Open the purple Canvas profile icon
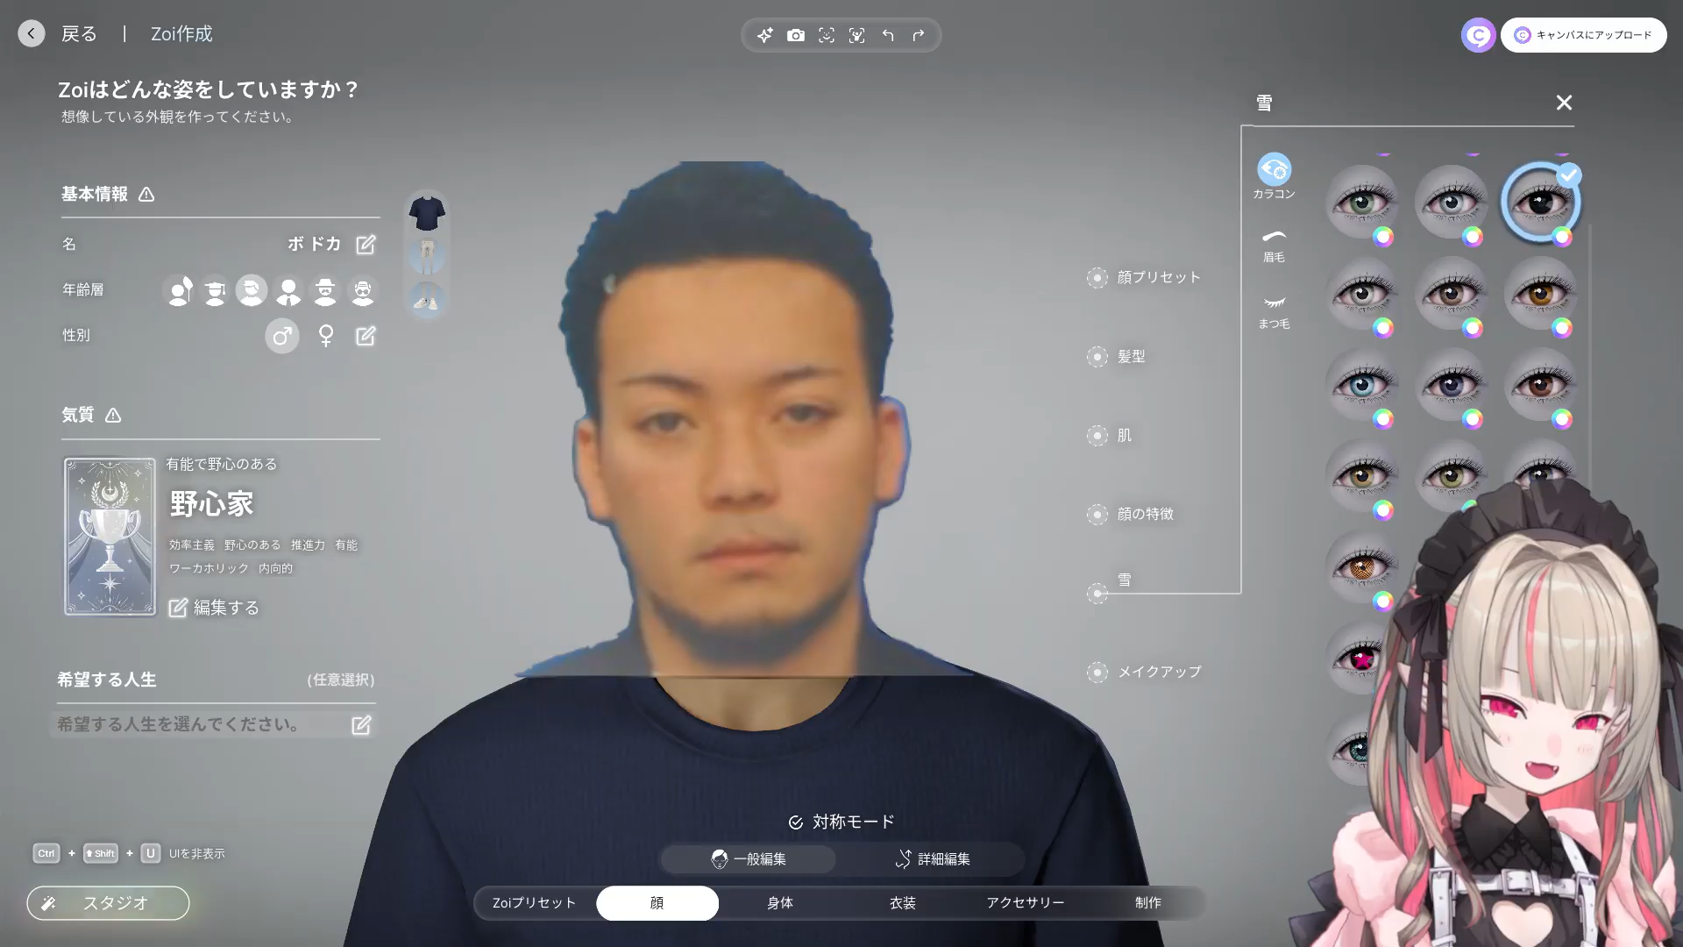The image size is (1683, 947). (1478, 35)
